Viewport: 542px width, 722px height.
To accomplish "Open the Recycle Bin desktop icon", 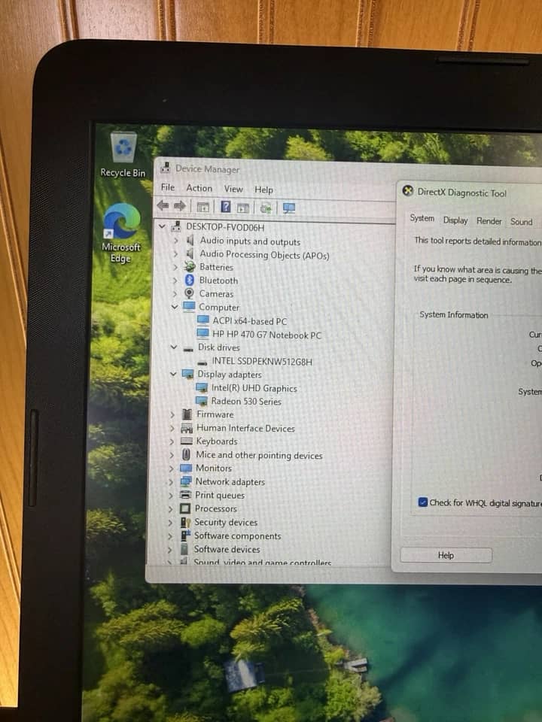I will click(x=123, y=155).
